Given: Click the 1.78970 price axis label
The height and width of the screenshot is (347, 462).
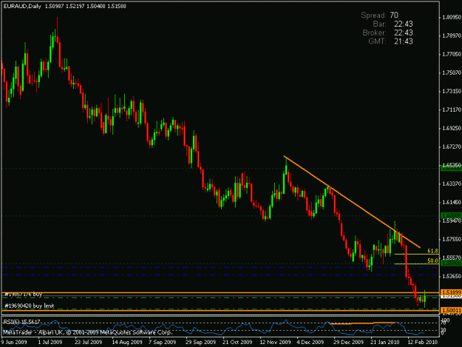Looking at the screenshot, I should coord(452,36).
